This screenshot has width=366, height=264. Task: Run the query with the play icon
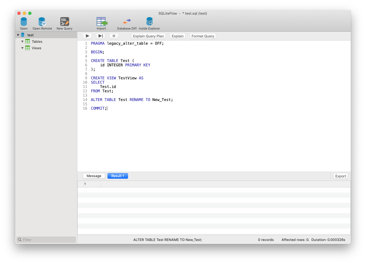tap(87, 36)
